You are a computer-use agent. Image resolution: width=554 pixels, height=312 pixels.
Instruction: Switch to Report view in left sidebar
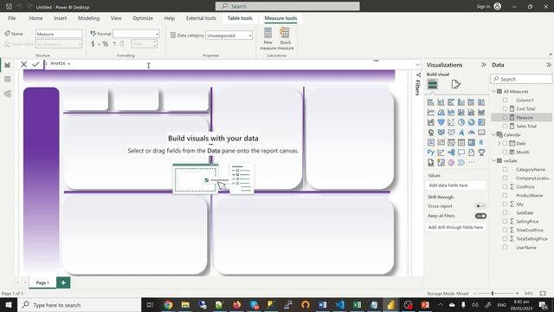[x=8, y=65]
